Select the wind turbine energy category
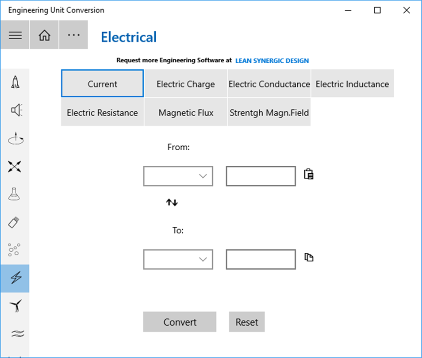The image size is (422, 358). (x=15, y=306)
